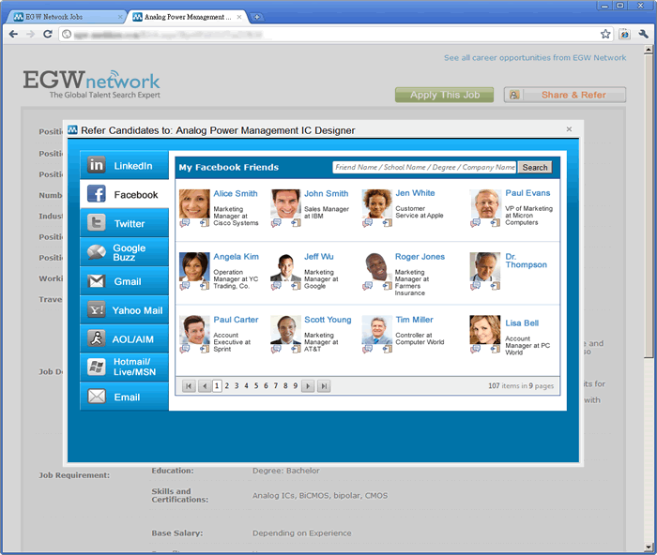The width and height of the screenshot is (657, 555).
Task: Click refer icon under Paul Evans
Action: pos(496,223)
